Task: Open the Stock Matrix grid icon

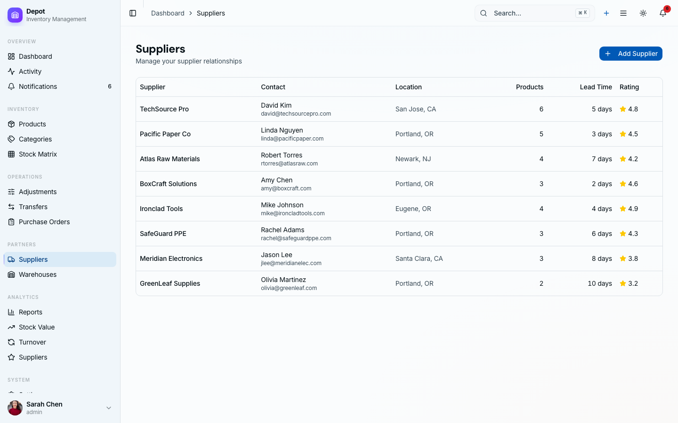Action: tap(11, 154)
